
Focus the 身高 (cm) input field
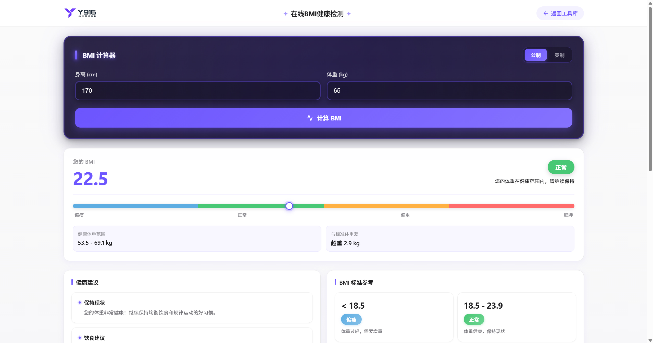[198, 91]
